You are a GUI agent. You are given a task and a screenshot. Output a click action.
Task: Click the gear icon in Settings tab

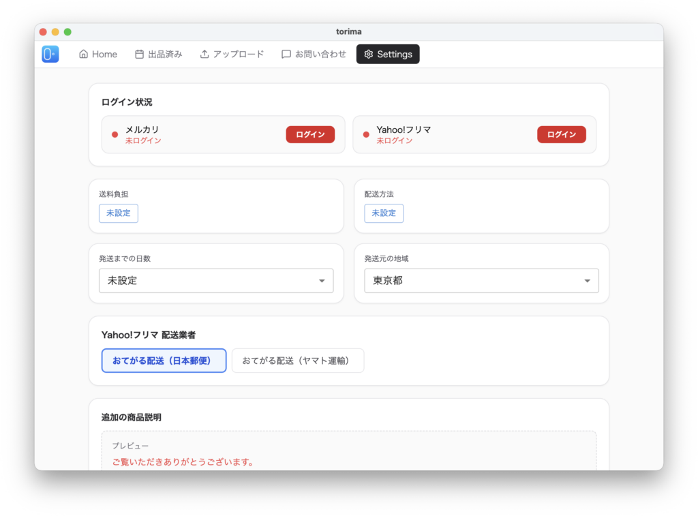pyautogui.click(x=369, y=55)
